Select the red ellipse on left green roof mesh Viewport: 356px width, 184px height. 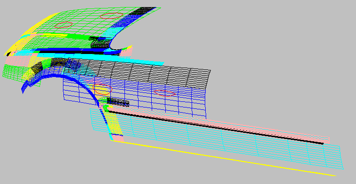[x=63, y=25]
